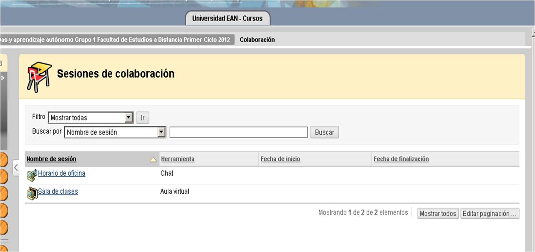
Task: Click the Sala de clases session icon
Action: pyautogui.click(x=32, y=193)
